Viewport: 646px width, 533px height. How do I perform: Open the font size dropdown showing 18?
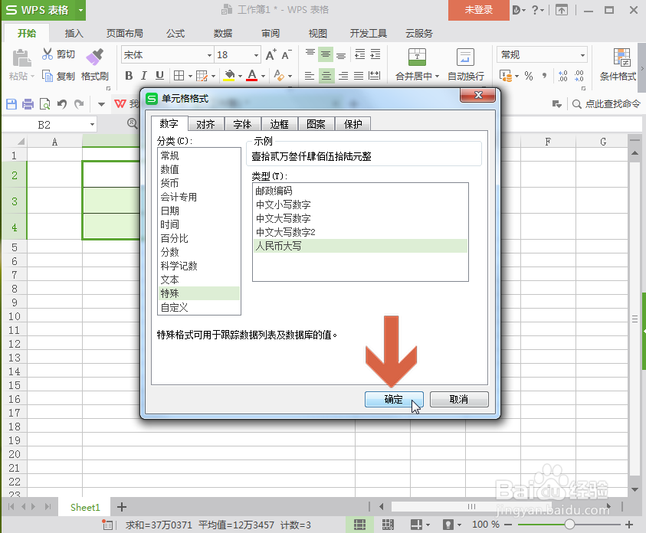(x=254, y=54)
